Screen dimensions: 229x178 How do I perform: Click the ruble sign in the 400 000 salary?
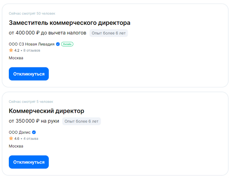point(38,33)
